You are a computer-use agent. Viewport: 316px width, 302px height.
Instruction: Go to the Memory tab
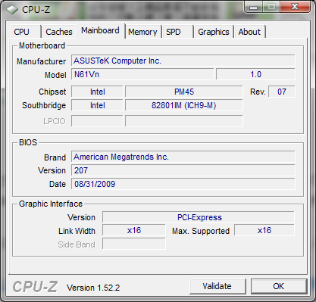pos(142,32)
